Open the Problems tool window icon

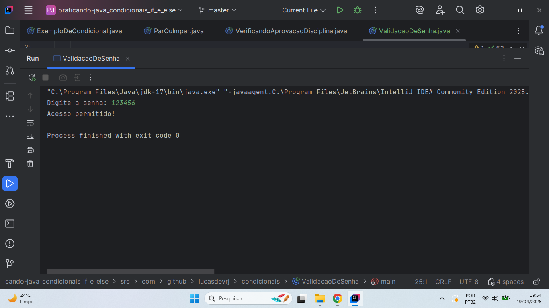(10, 244)
